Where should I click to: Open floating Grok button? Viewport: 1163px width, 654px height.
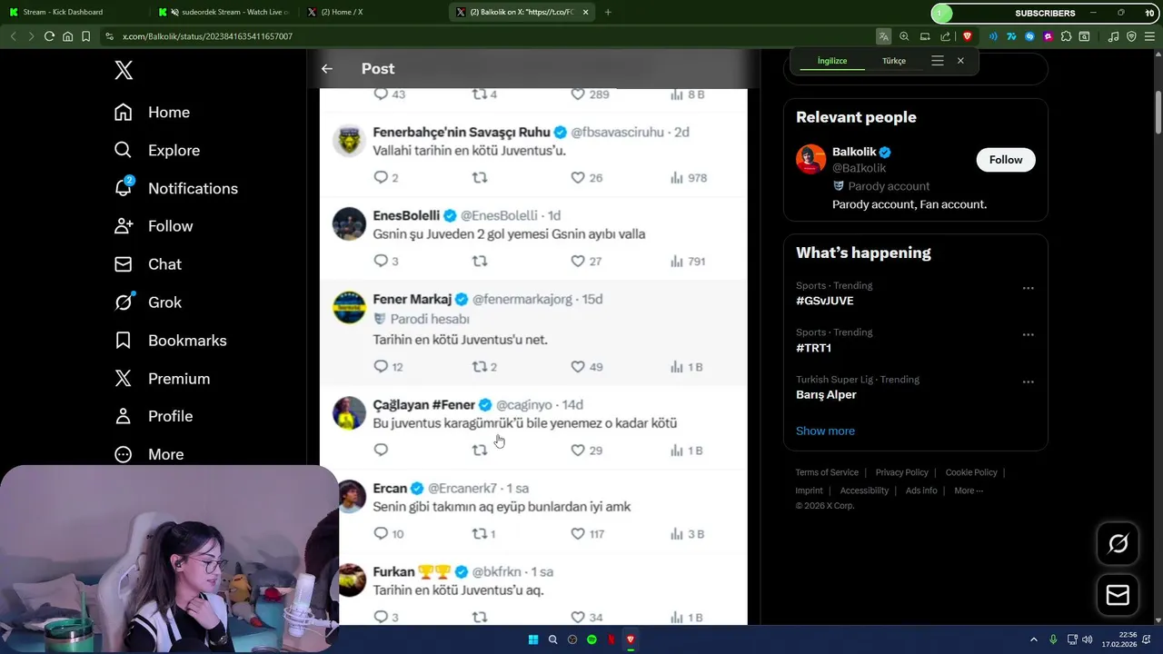pos(1118,544)
